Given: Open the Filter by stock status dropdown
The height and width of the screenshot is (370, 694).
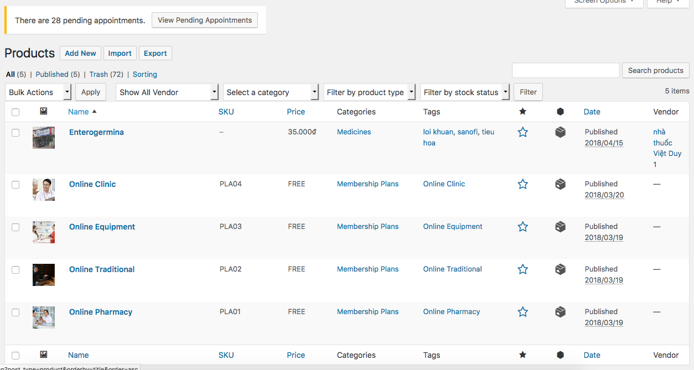Looking at the screenshot, I should click(x=464, y=92).
